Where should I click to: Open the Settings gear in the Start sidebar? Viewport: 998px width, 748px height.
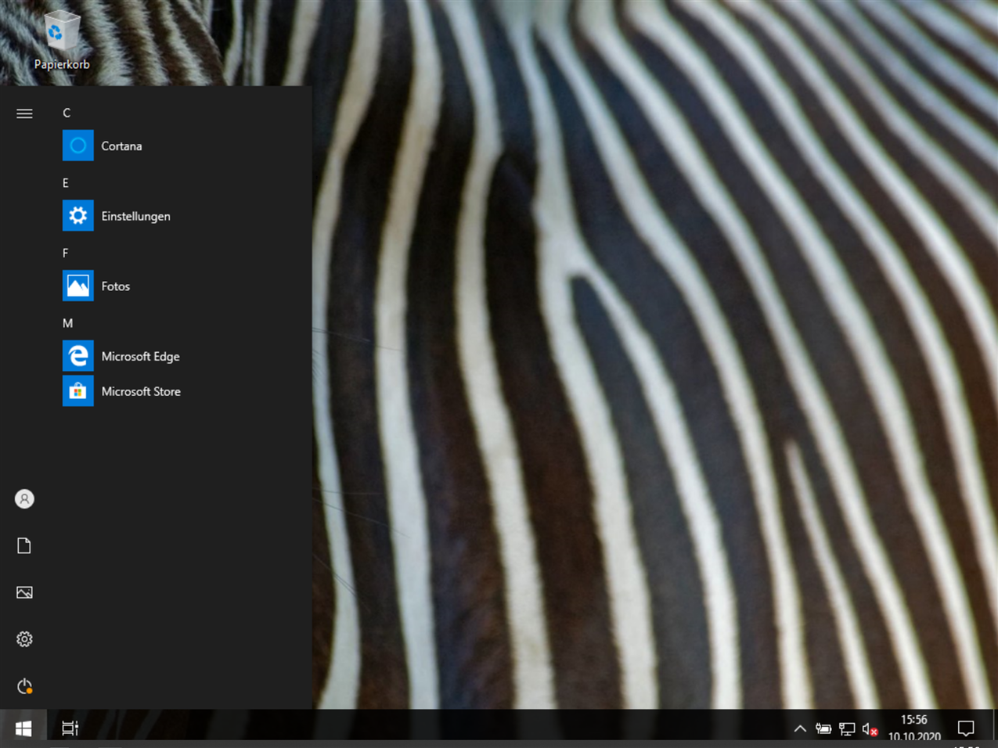tap(24, 639)
